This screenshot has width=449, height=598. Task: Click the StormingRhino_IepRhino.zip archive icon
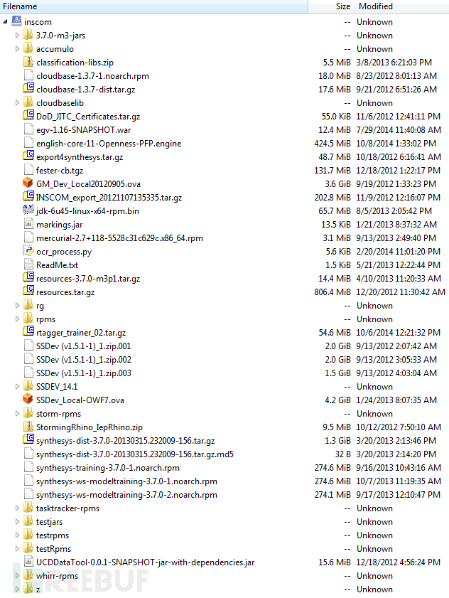[x=28, y=427]
